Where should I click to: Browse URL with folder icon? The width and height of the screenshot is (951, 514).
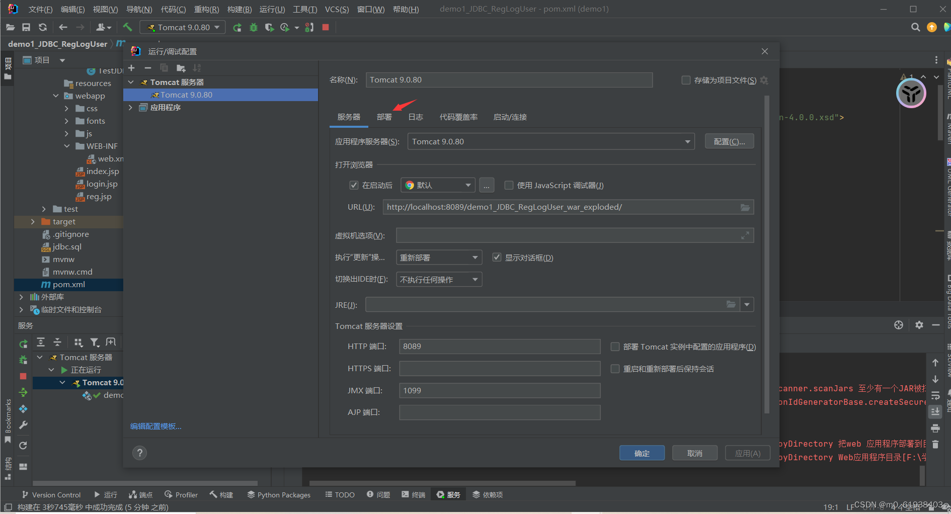point(745,207)
